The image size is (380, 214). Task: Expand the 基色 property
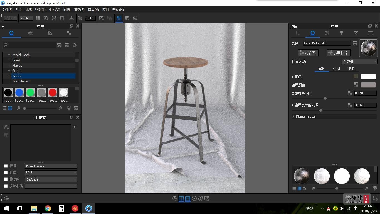point(293,77)
